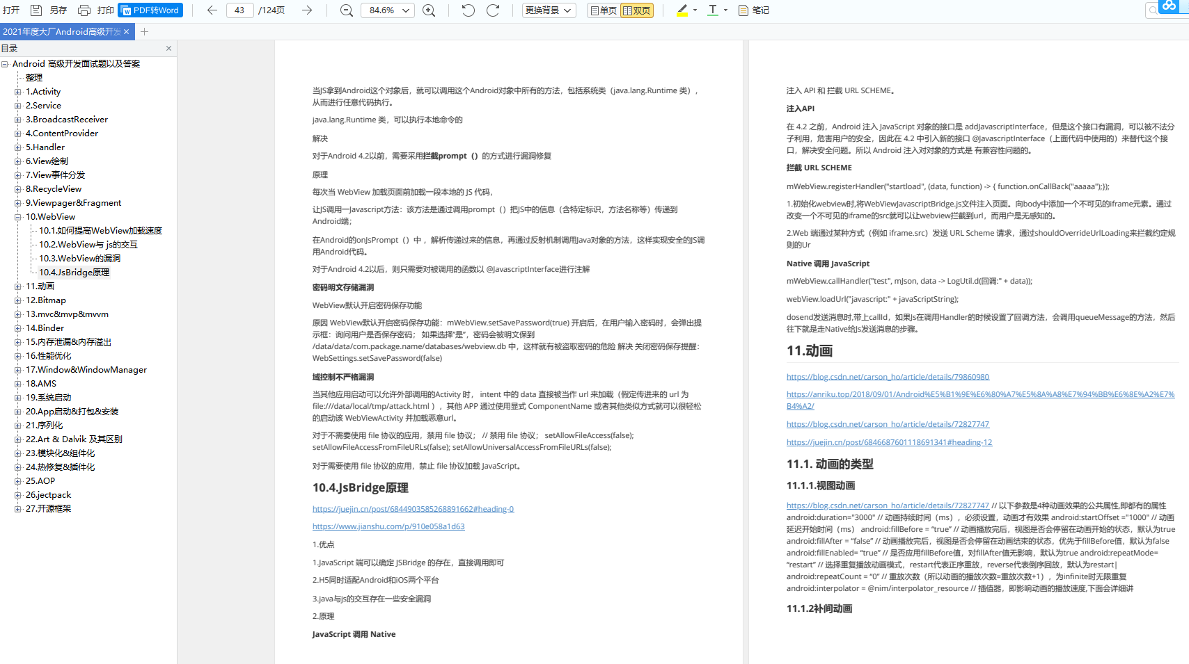Expand the 5.Handler outline node
1189x664 pixels.
pyautogui.click(x=18, y=147)
